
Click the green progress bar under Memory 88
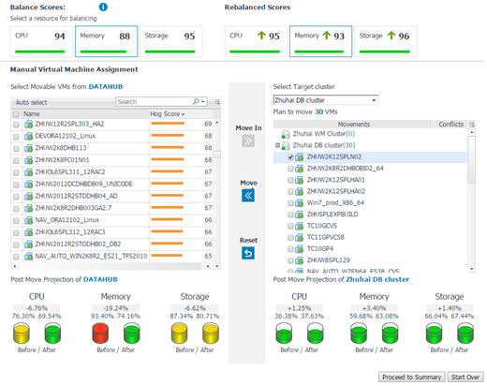coord(103,52)
